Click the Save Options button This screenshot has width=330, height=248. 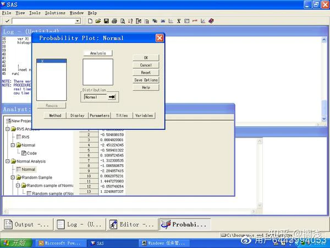click(x=146, y=80)
